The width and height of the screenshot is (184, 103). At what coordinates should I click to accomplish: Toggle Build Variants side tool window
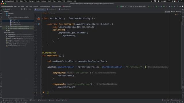[1, 94]
